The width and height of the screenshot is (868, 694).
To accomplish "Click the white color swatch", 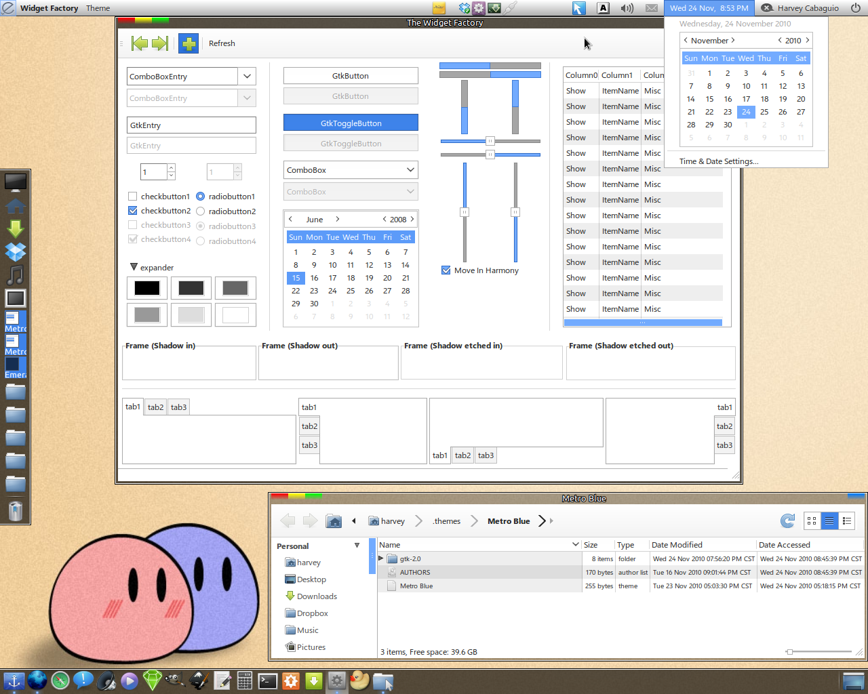I will coord(235,315).
